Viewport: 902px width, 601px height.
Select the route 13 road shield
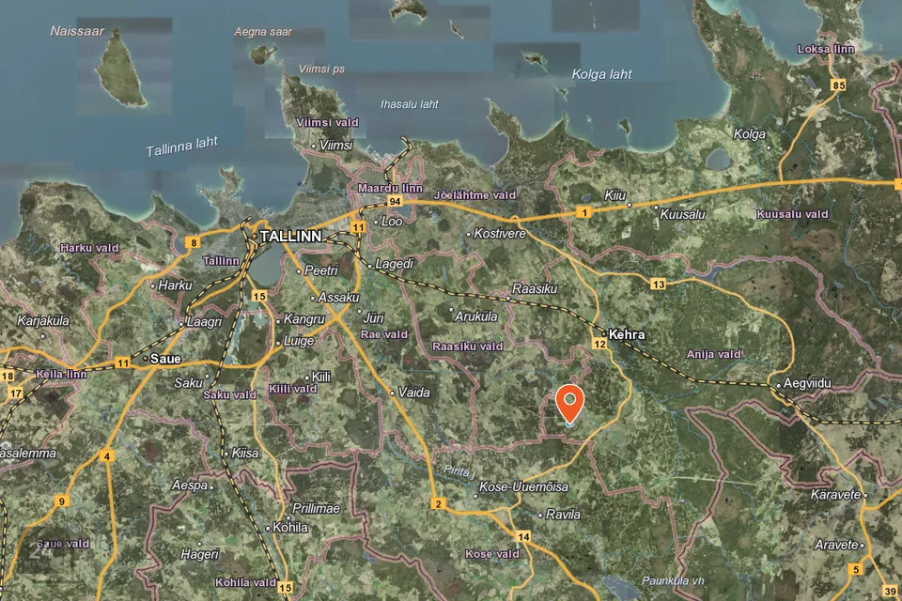(658, 284)
